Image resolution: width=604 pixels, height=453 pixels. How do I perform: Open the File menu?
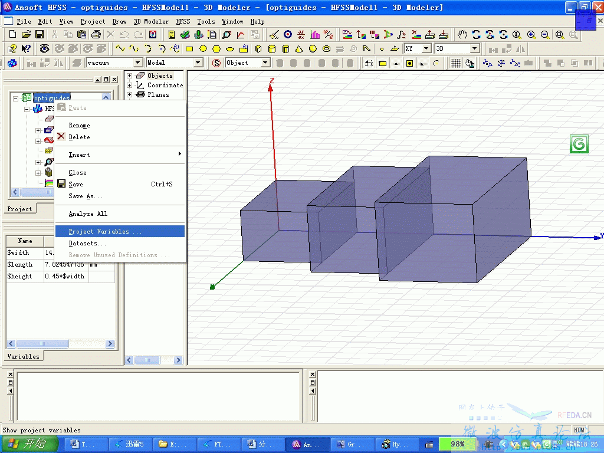(x=24, y=22)
